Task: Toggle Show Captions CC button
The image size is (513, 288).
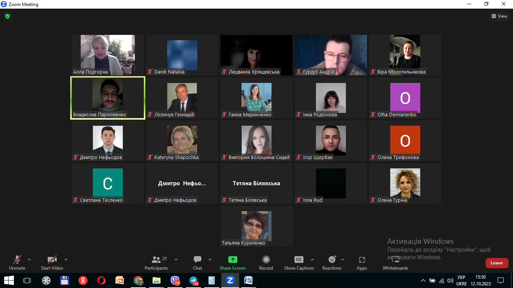Action: pyautogui.click(x=299, y=260)
